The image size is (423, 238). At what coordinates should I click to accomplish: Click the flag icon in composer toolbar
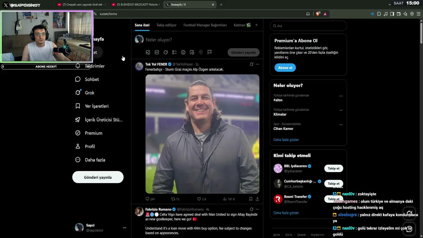click(210, 52)
